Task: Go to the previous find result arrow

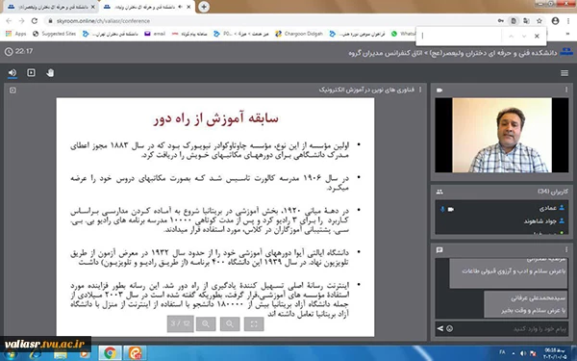Action: point(512,37)
